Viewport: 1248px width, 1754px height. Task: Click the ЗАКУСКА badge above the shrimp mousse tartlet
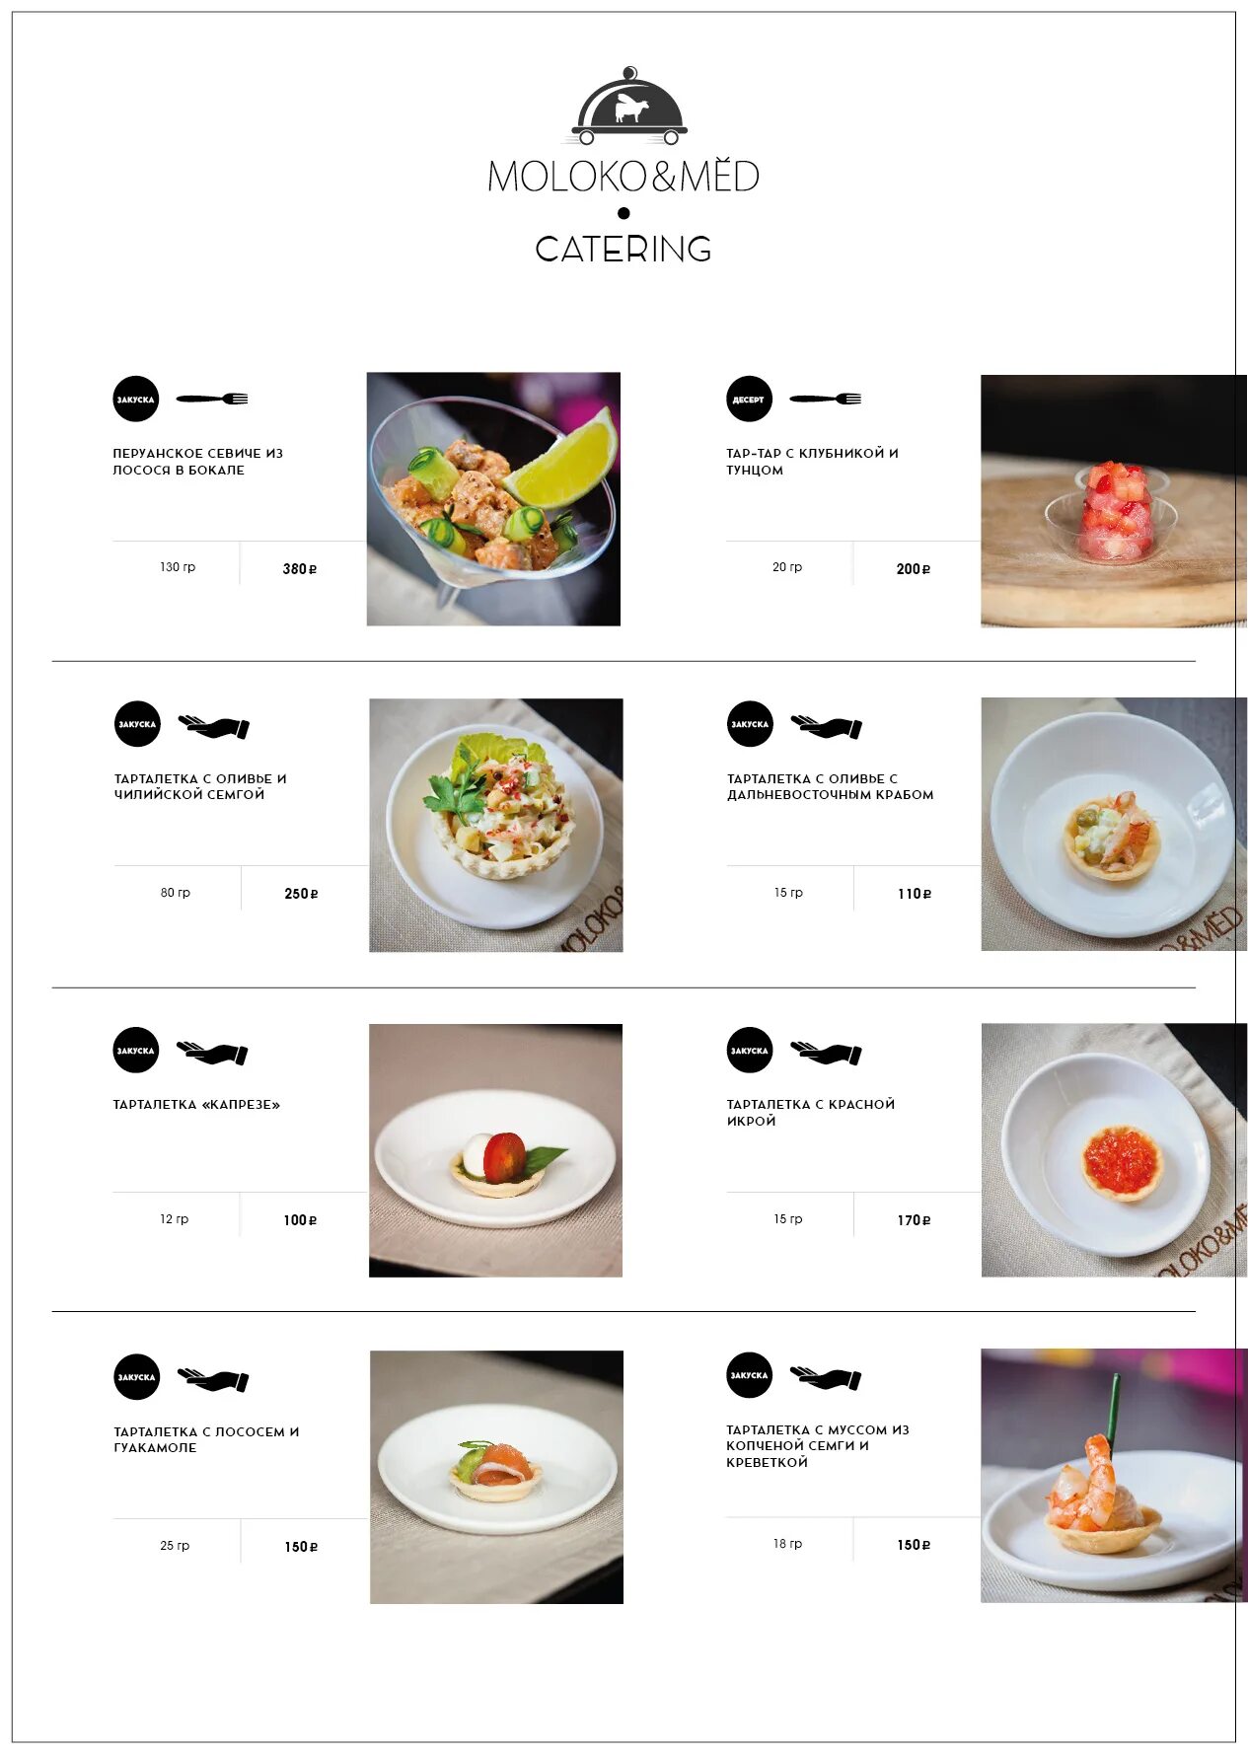[749, 1375]
